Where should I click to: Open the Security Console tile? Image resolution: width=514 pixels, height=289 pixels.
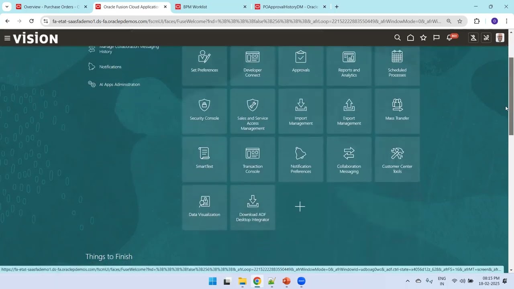(204, 111)
